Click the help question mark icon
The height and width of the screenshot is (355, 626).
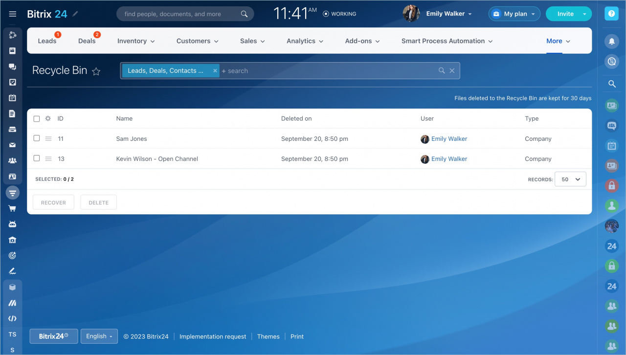(x=612, y=14)
